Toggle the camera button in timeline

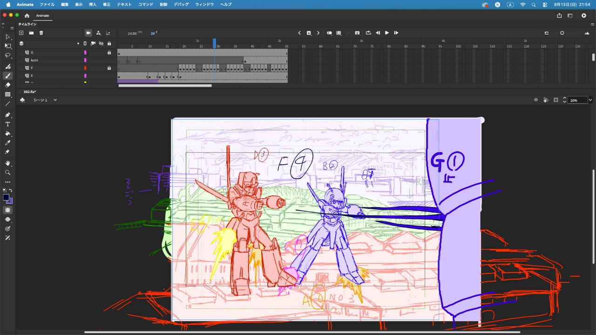click(88, 33)
